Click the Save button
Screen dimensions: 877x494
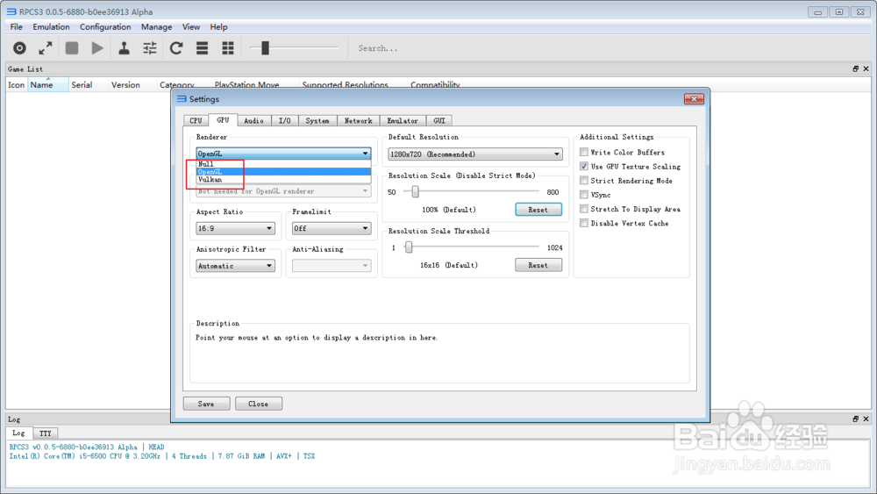click(206, 404)
